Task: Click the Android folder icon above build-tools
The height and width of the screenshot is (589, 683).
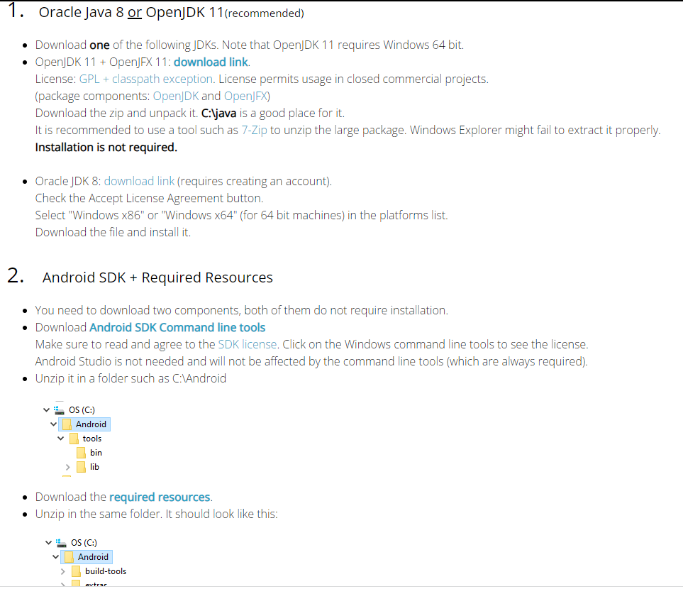Action: 69,557
